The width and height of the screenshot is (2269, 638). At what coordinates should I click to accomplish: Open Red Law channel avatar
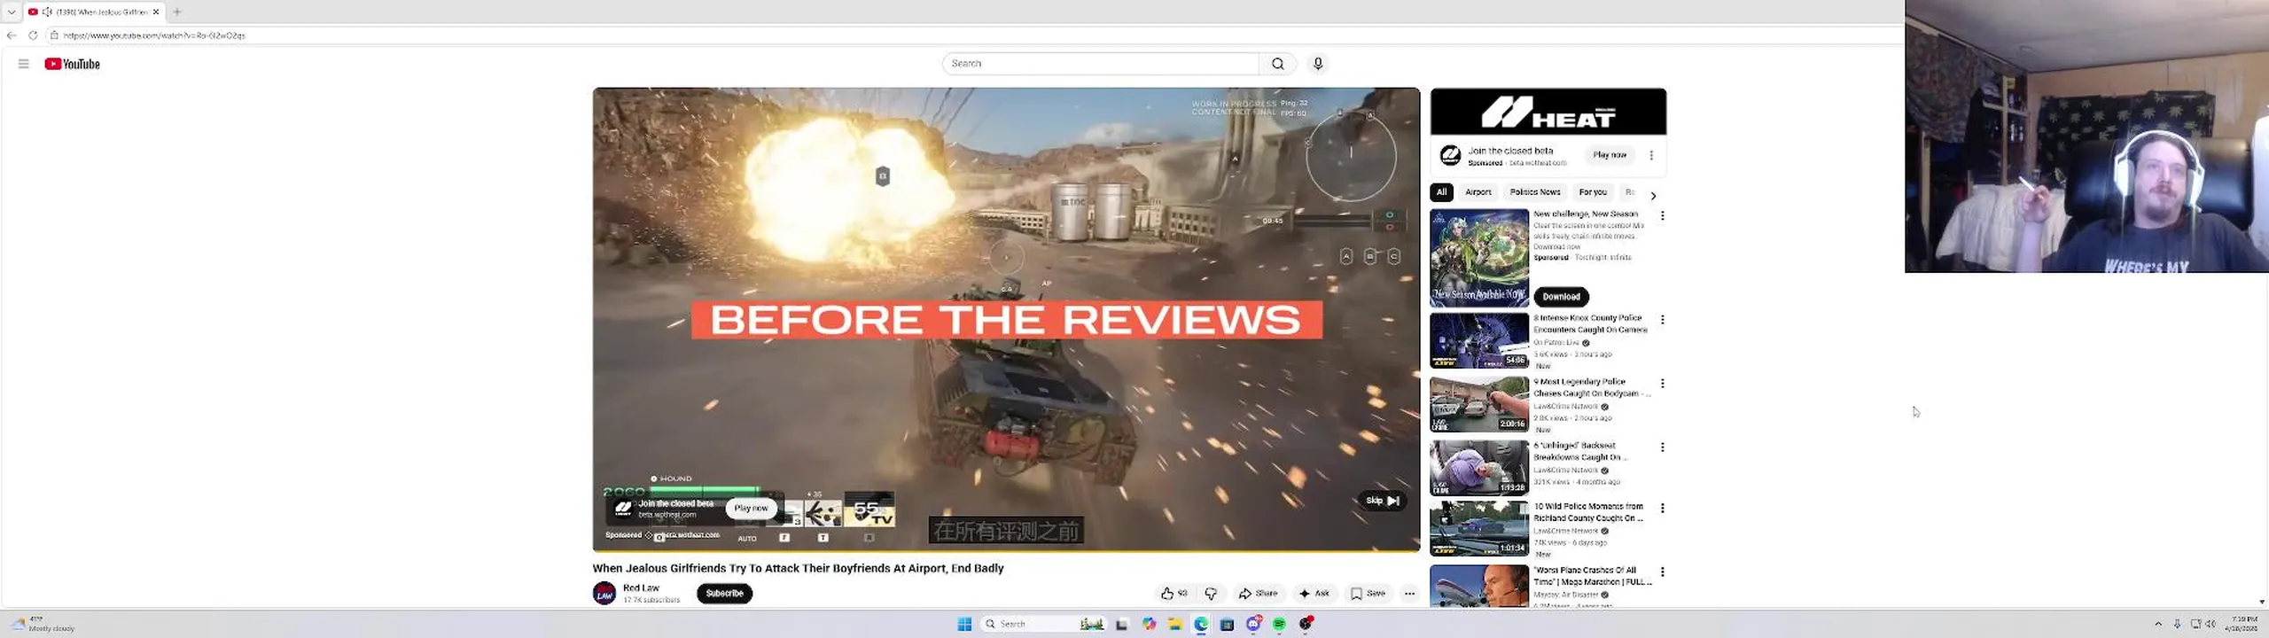[x=604, y=594]
